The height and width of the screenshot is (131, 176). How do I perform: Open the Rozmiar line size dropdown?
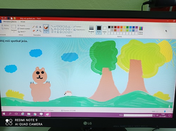pos(91,30)
